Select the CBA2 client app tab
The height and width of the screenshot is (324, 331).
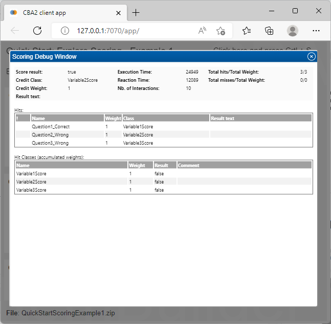(56, 12)
